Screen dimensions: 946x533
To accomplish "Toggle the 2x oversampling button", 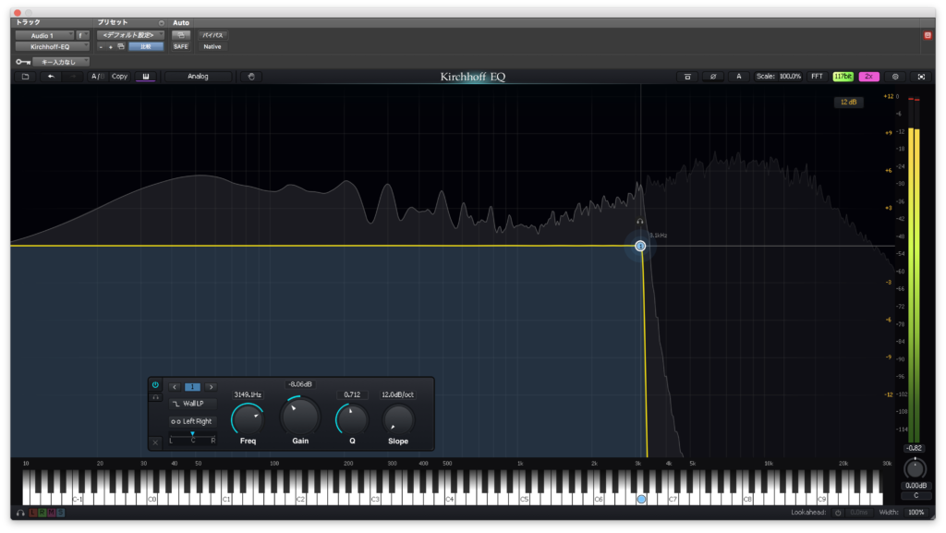I will coord(868,77).
